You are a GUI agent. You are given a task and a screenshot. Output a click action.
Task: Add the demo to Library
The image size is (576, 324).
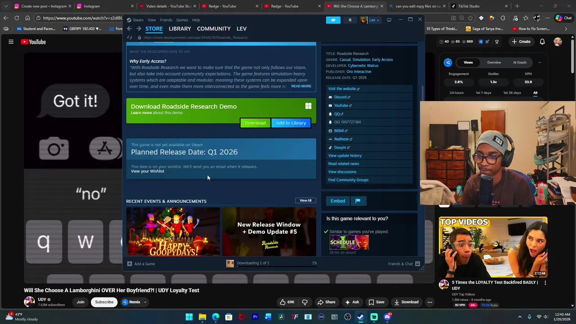[291, 123]
